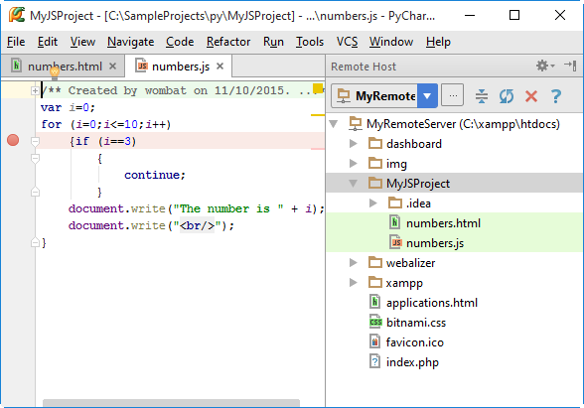This screenshot has width=584, height=408.
Task: Collapse the MyRemoteServer root node
Action: pyautogui.click(x=334, y=123)
